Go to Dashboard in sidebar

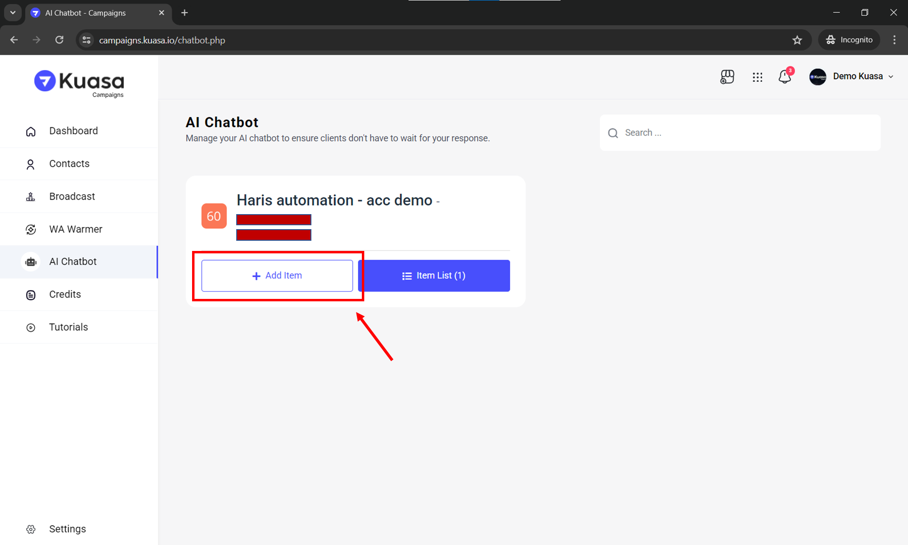[x=73, y=131]
